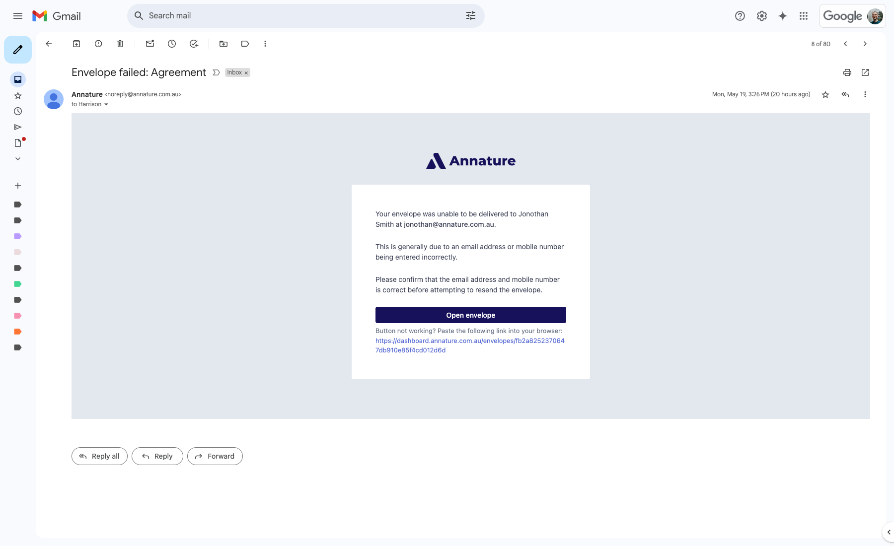The height and width of the screenshot is (546, 894).
Task: Open Snoozed in sidebar
Action: pos(18,111)
